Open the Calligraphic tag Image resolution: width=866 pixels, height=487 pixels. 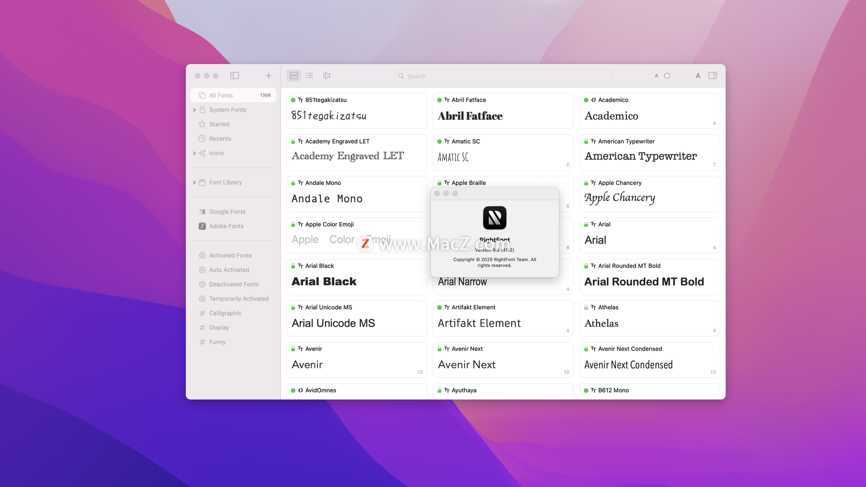[225, 313]
